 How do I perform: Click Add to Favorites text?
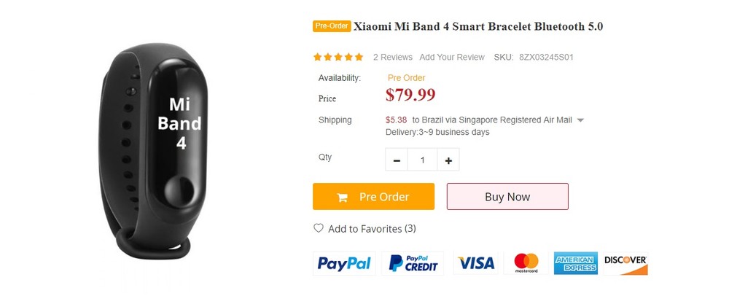pyautogui.click(x=372, y=229)
